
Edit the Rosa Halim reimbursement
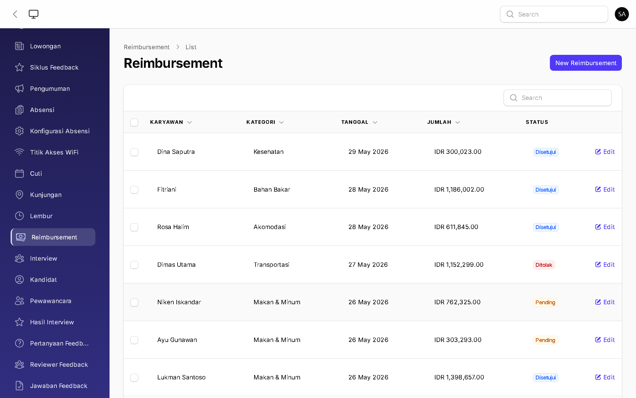(605, 227)
